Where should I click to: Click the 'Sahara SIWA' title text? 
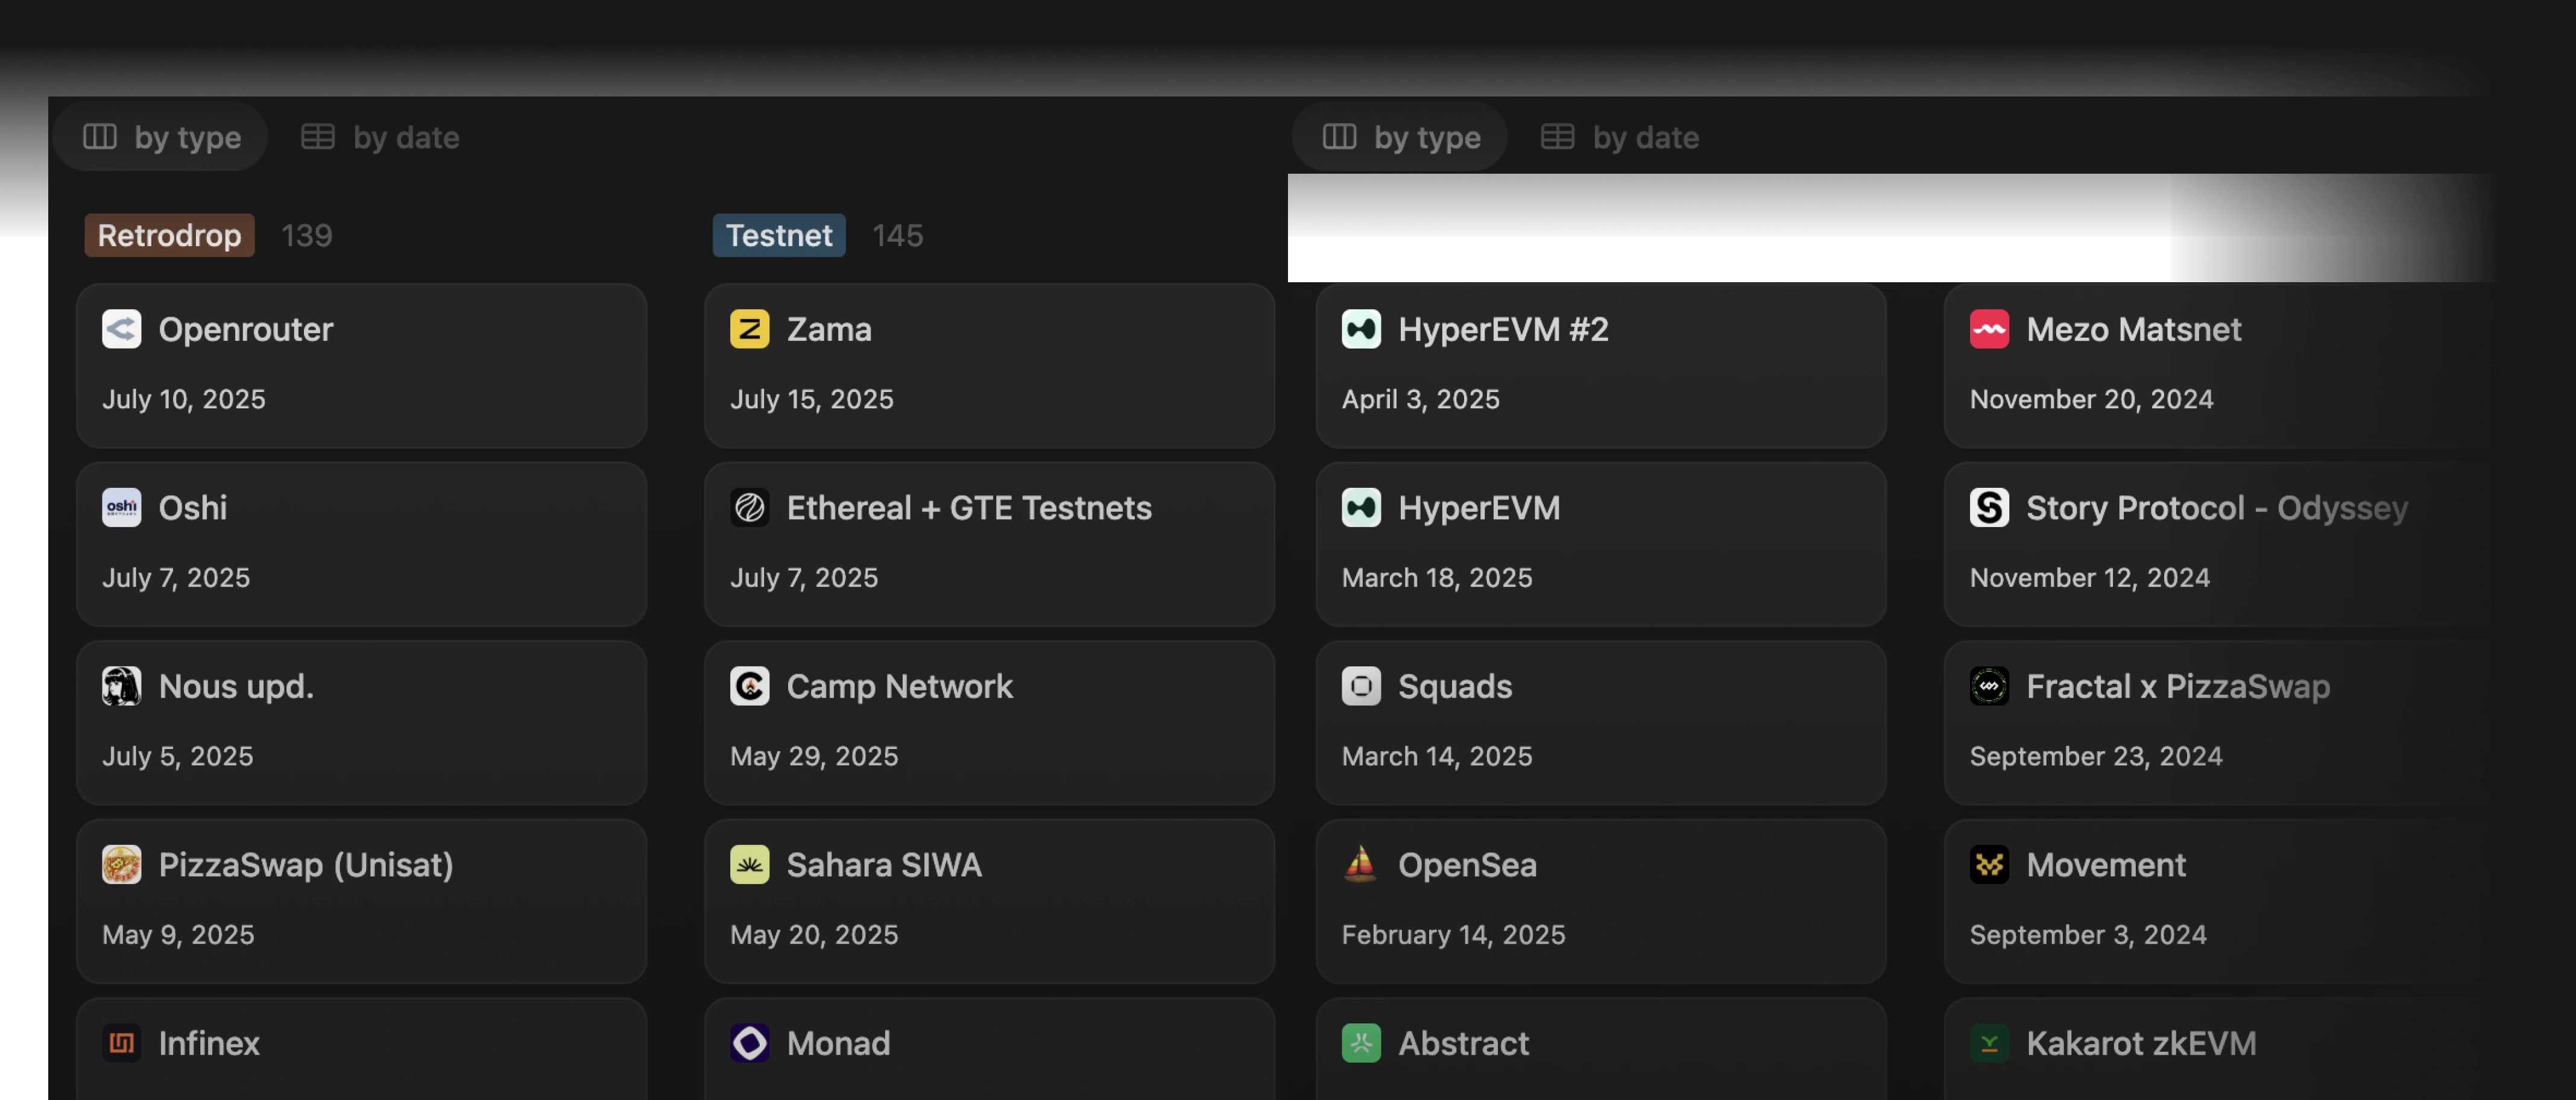pos(884,864)
